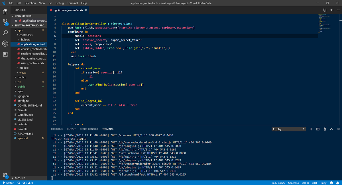
Task: Click the CRLF line ending indicator
Action: pos(314,183)
